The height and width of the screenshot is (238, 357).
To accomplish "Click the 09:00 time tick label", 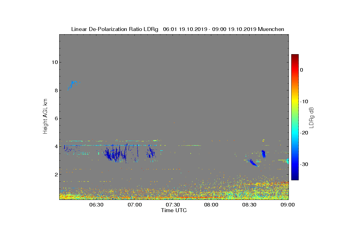I will (288, 205).
